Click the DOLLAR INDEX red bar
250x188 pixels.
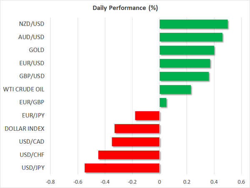[x=137, y=129]
